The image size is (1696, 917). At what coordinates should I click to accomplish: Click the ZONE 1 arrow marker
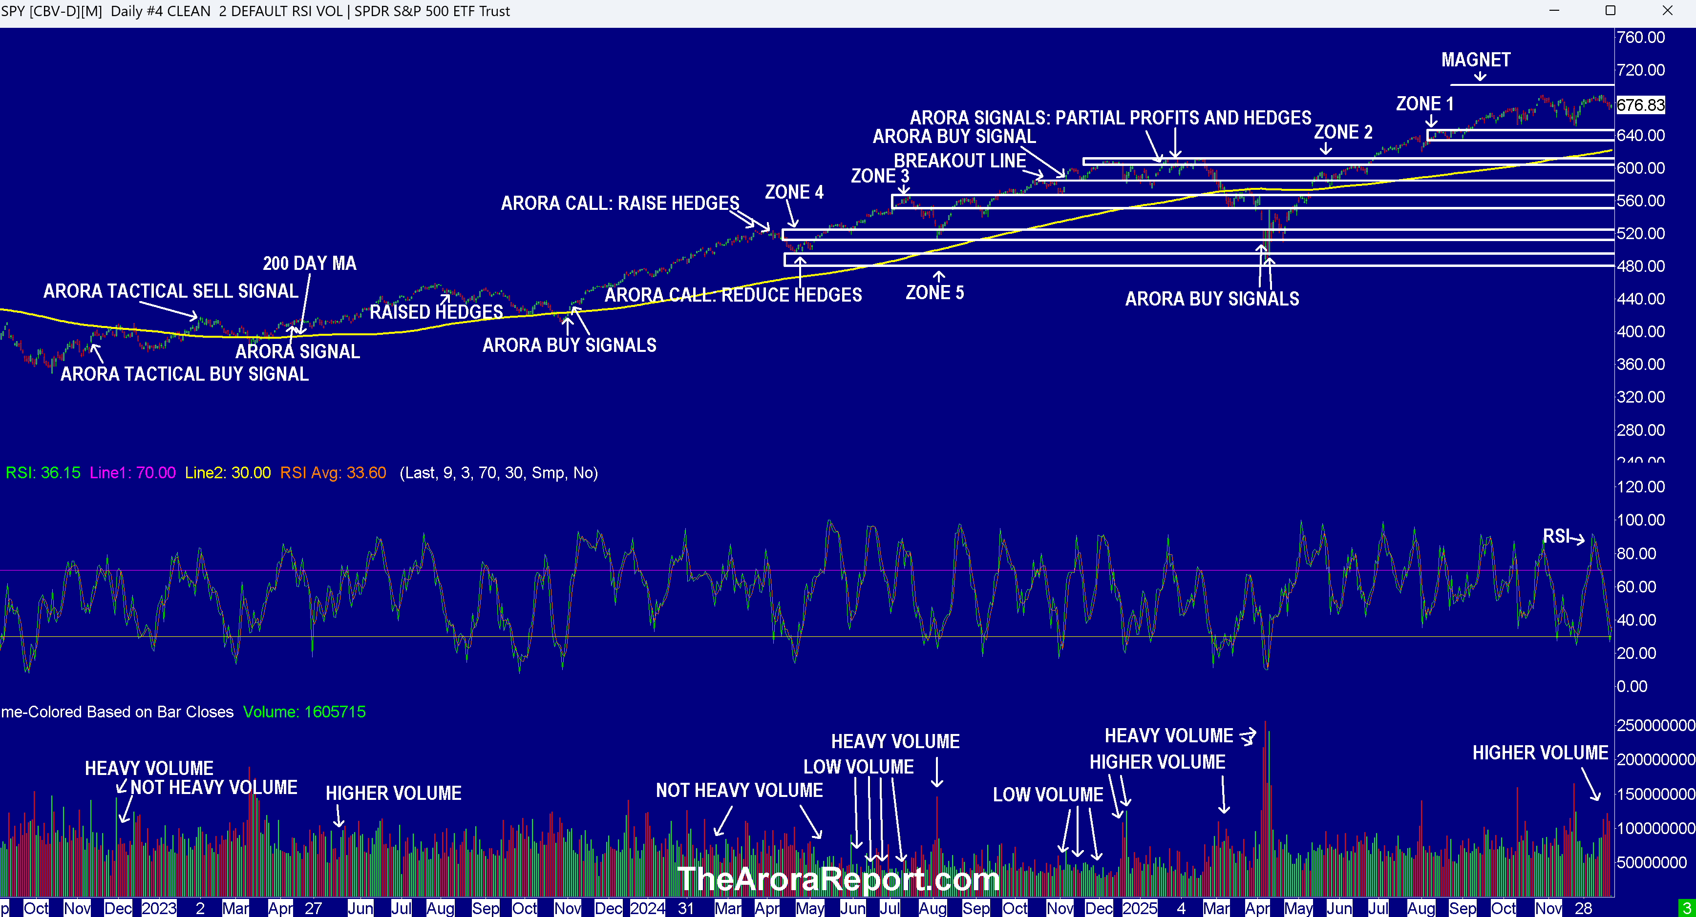1431,121
